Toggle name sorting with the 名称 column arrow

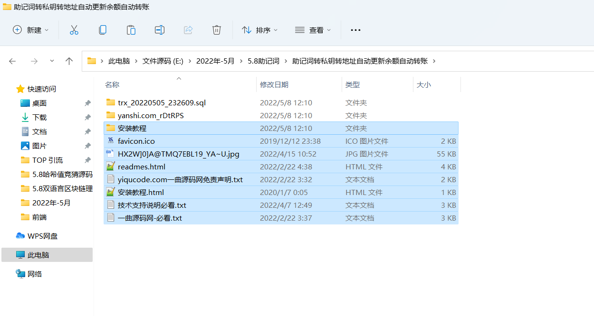[179, 79]
